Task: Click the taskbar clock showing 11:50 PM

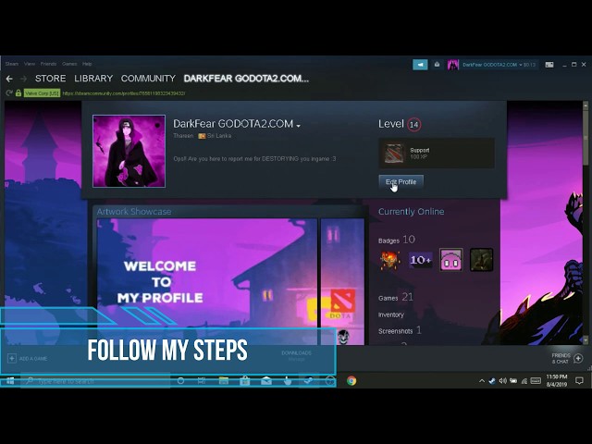Action: [x=557, y=380]
